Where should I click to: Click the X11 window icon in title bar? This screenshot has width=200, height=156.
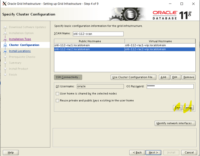[x=4, y=4]
